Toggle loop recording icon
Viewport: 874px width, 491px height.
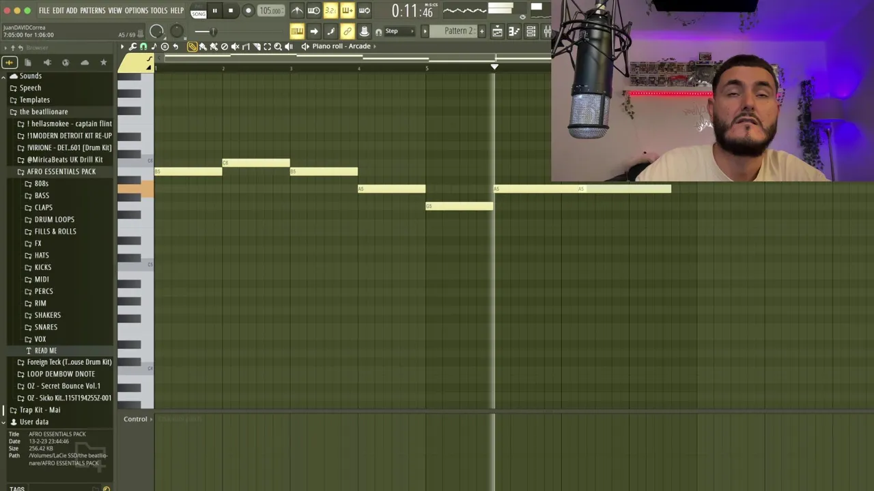pos(364,10)
